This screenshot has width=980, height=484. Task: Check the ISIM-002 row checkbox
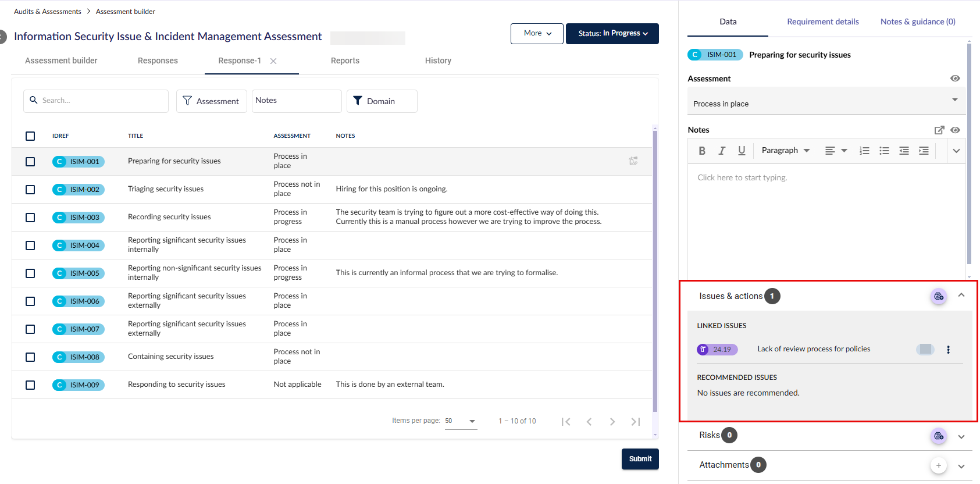click(x=30, y=190)
